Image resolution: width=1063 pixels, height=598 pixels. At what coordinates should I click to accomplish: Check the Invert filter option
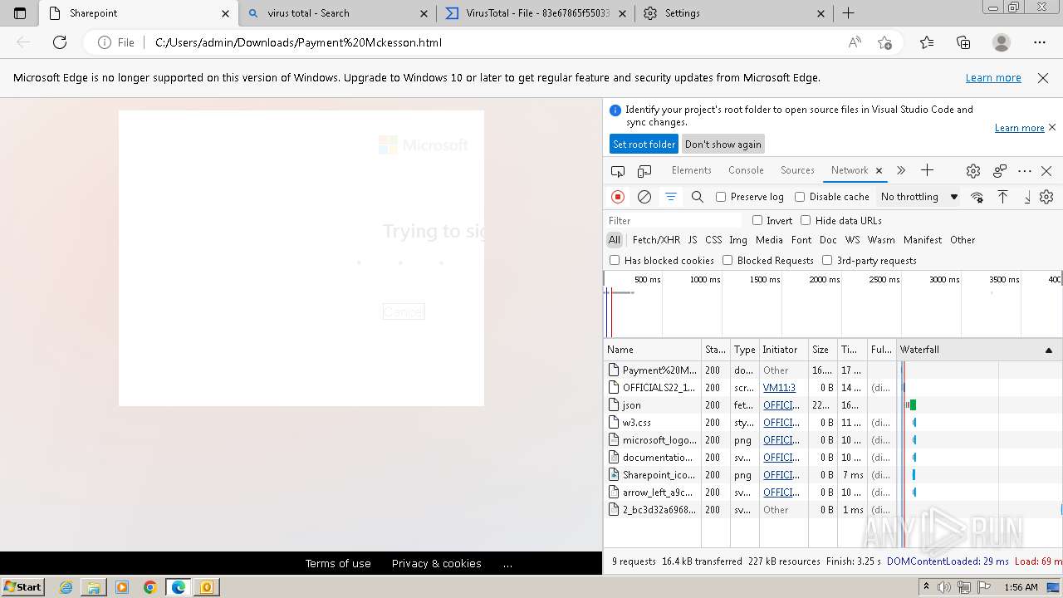coord(757,220)
